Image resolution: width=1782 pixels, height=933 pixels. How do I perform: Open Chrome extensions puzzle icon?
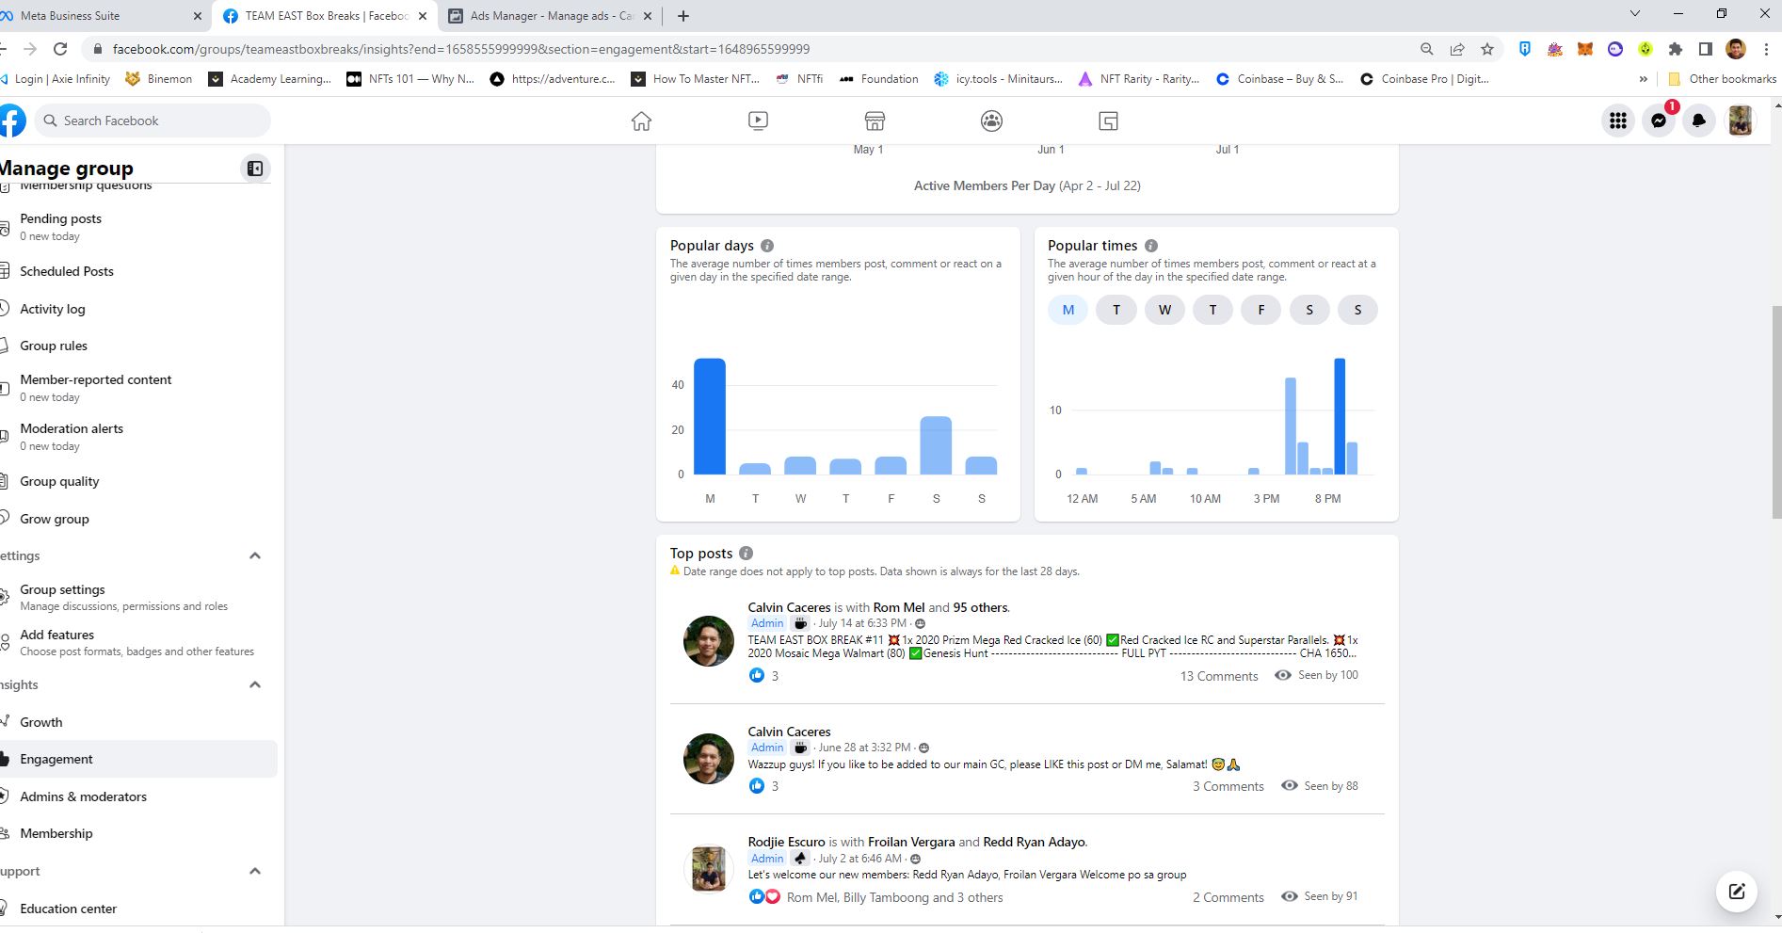pyautogui.click(x=1676, y=49)
